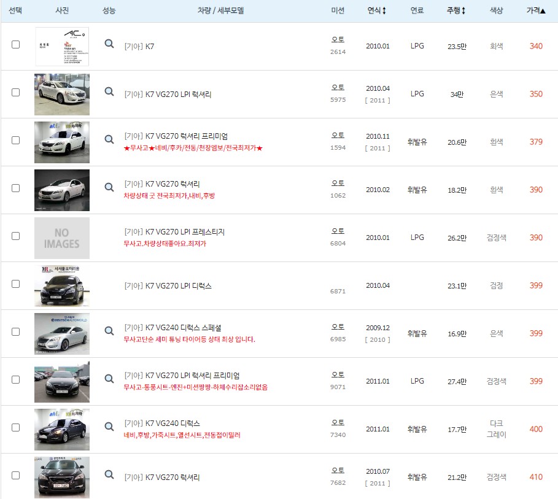Click magnifier icon for K7 VG240 디럭스 400

pyautogui.click(x=109, y=427)
